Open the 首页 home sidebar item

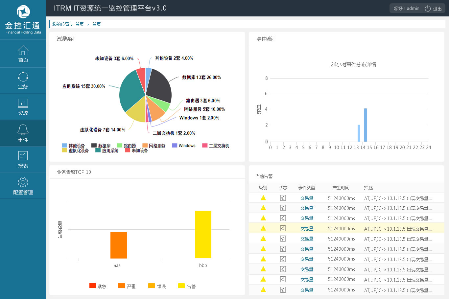click(x=23, y=54)
